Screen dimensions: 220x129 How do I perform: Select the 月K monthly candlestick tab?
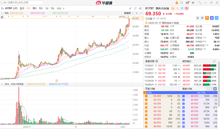[41, 9]
